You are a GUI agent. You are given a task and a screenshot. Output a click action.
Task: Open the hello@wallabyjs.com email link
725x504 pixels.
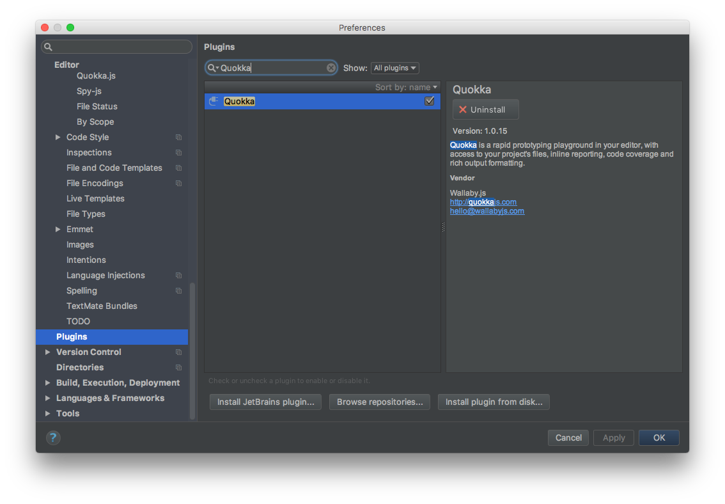tap(487, 211)
